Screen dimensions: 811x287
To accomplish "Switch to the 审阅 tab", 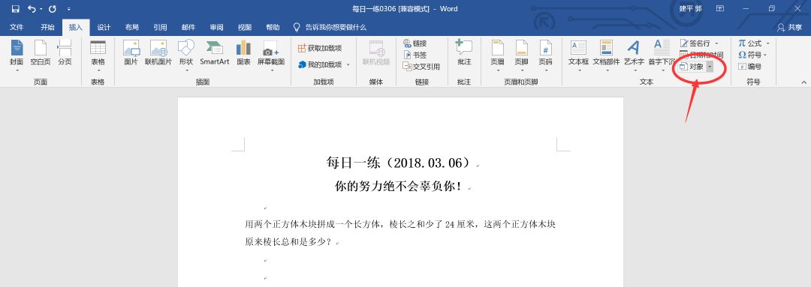I will coord(216,28).
